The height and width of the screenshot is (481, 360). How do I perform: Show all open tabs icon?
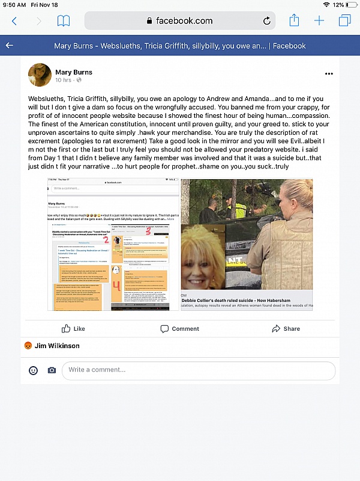[344, 20]
